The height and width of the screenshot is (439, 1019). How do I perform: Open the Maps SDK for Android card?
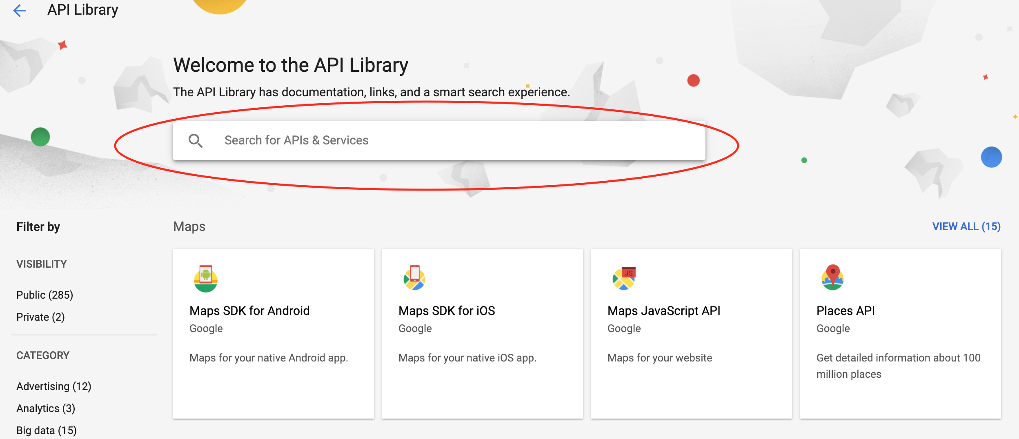point(273,335)
